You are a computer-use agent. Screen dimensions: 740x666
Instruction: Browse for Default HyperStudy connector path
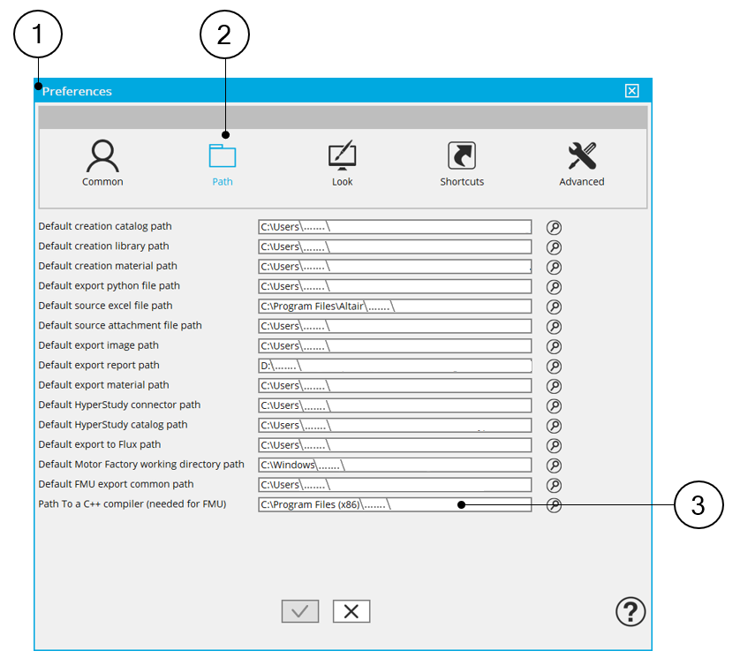(554, 405)
